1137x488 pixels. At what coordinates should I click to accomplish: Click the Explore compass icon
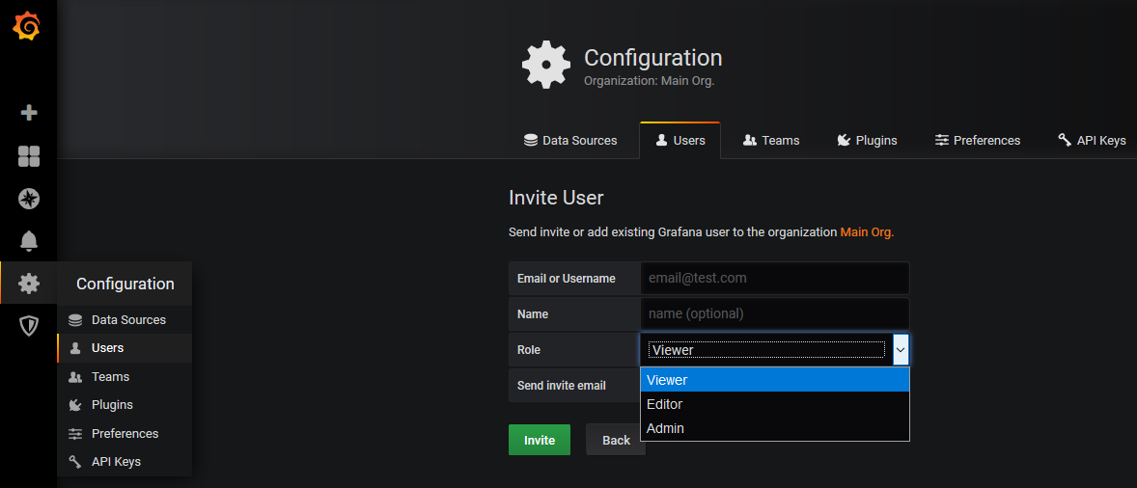29,199
